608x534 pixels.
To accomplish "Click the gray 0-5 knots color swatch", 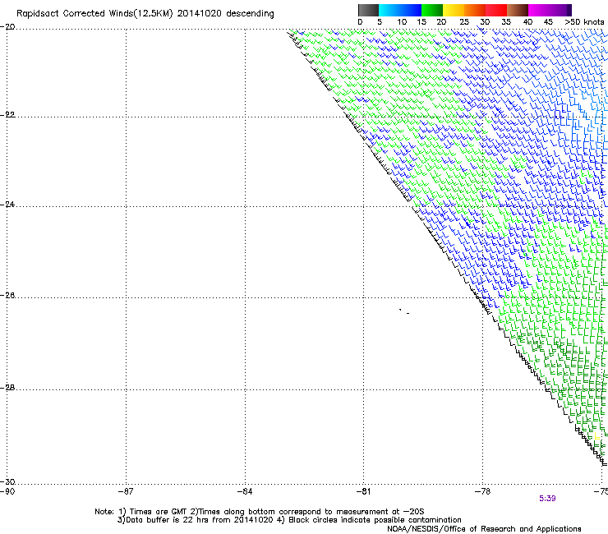I will pyautogui.click(x=368, y=10).
